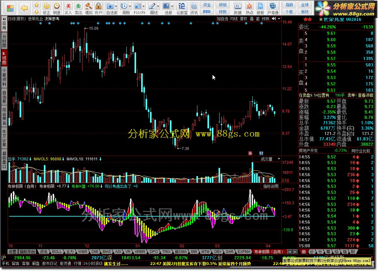Screen dimensions: 378x271
Task: Select the BOLL indicator tab
Action: click(57, 252)
